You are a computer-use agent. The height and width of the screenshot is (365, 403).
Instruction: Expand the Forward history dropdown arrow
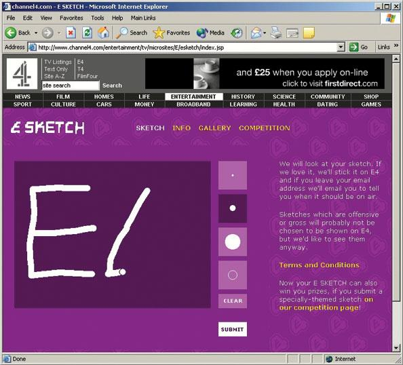59,33
